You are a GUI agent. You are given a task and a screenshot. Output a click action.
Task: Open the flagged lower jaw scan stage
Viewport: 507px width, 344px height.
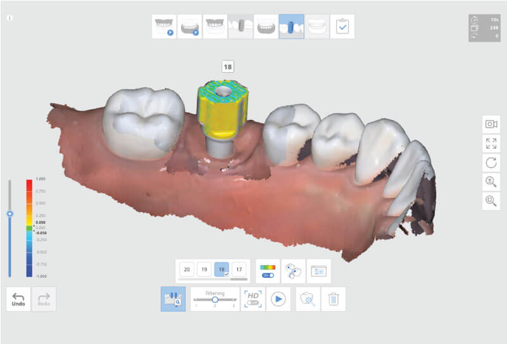click(x=189, y=27)
